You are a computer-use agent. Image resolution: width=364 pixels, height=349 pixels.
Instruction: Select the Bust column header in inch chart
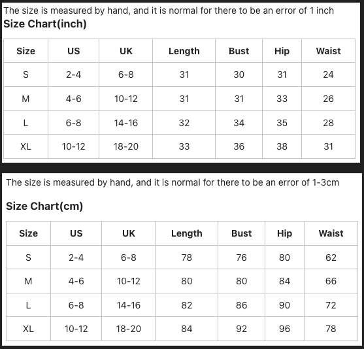239,51
